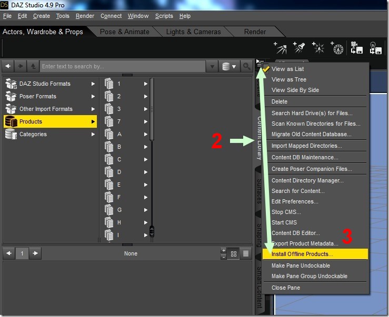Click the pane options menu icon
This screenshot has width=389, height=317.
(x=260, y=63)
